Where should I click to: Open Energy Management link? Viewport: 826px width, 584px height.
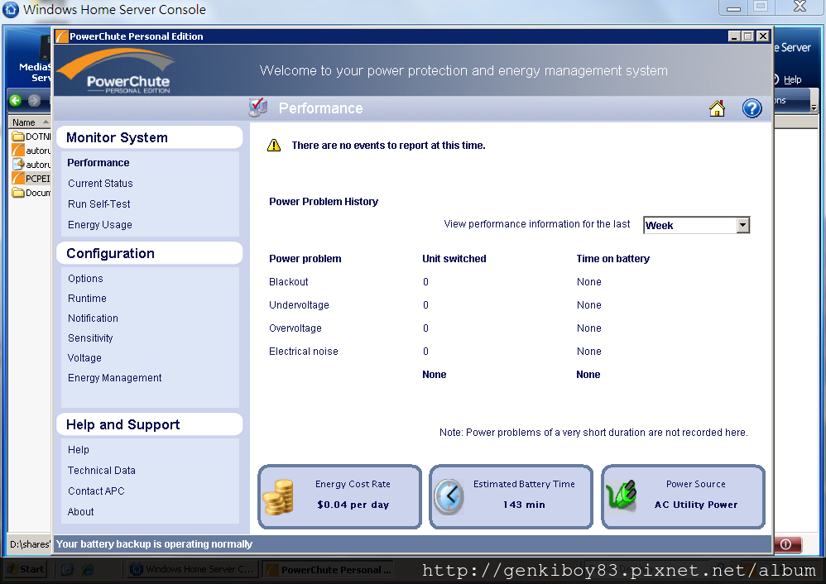[x=114, y=377]
